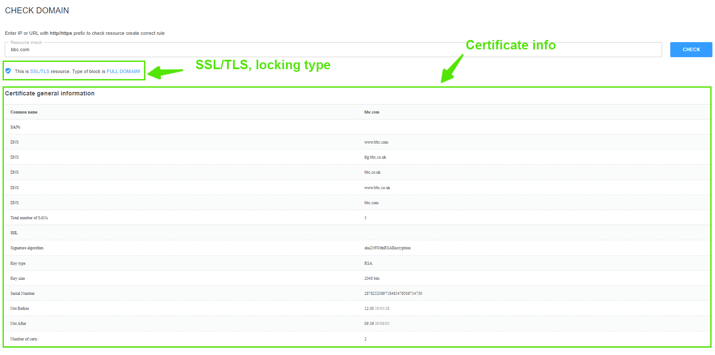
Task: Click the CHECK DOMAIN page heading
Action: 37,11
